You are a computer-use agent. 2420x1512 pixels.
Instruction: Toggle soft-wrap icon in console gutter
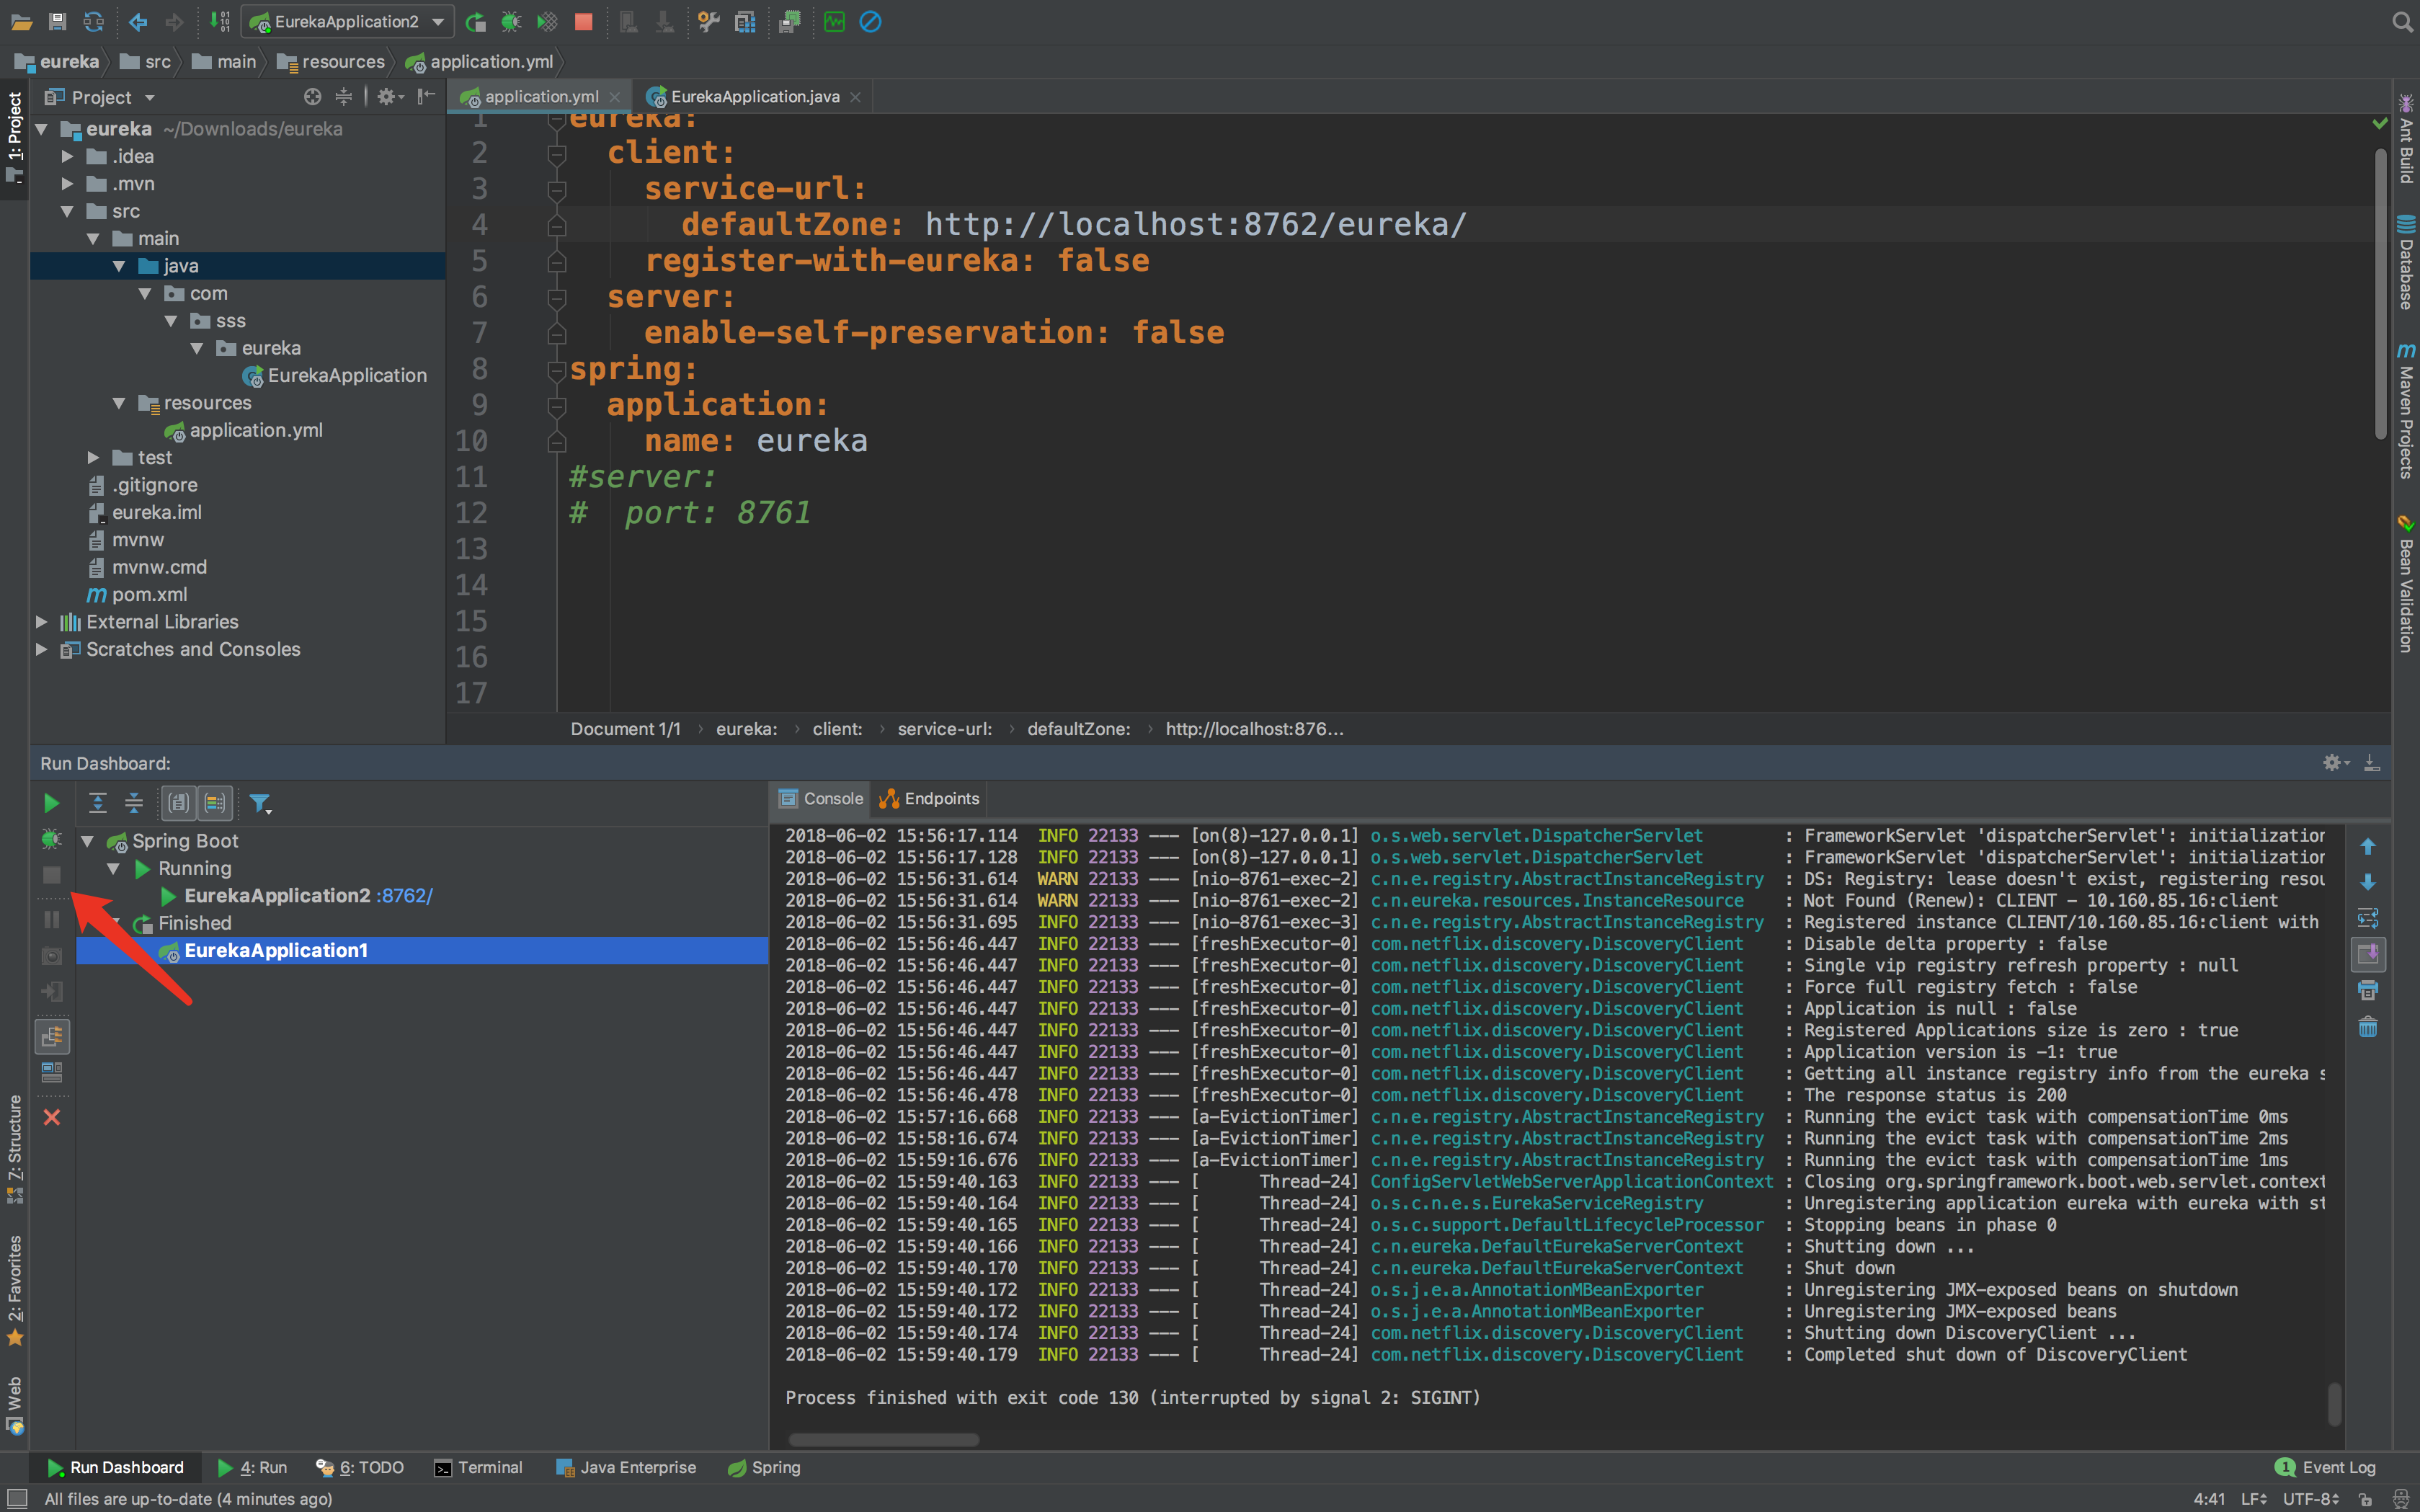(x=2367, y=918)
